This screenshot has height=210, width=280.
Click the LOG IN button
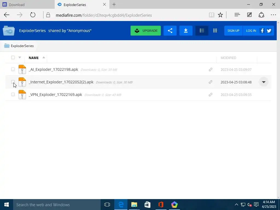tap(251, 31)
